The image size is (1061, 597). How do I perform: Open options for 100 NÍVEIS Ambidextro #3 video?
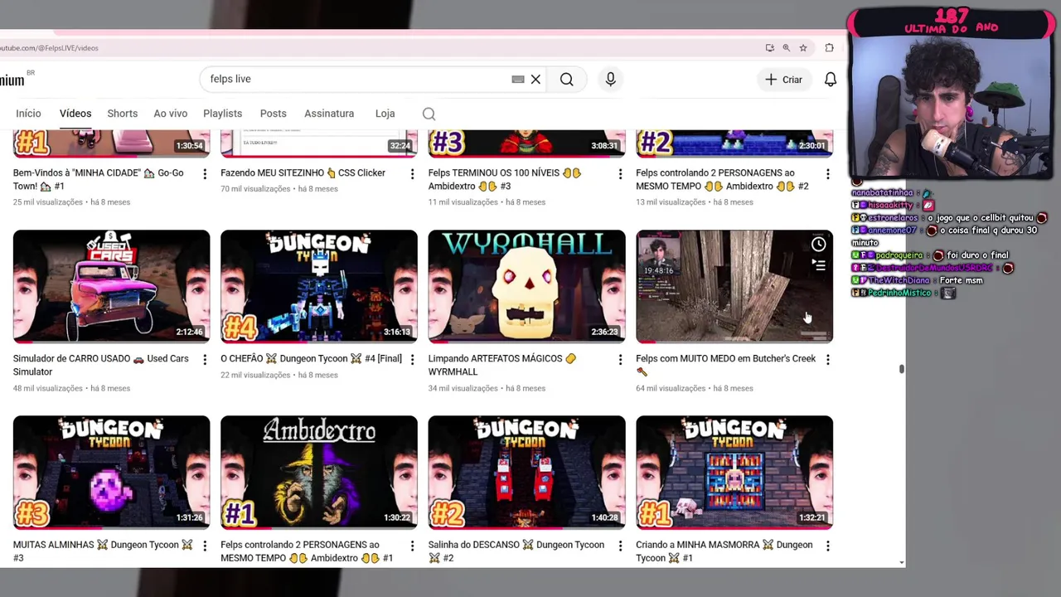click(x=619, y=173)
